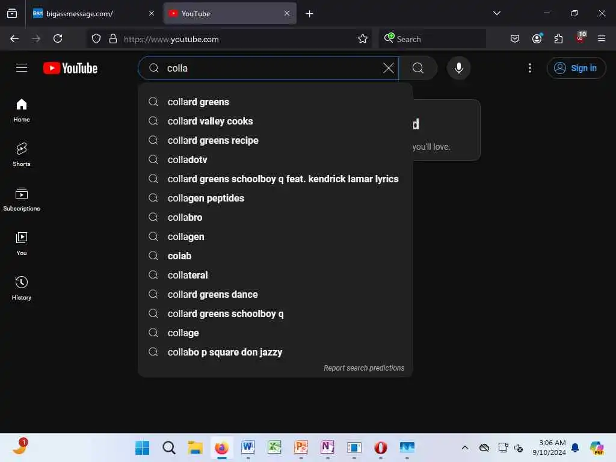Open the Pocket save icon
The width and height of the screenshot is (616, 462).
click(x=515, y=38)
